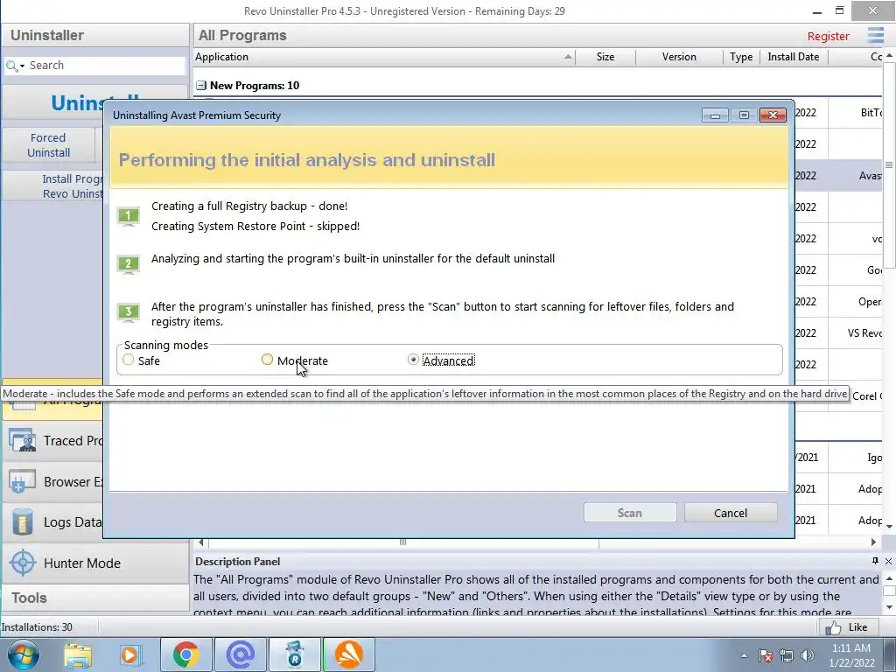Click the Register link

tap(828, 36)
